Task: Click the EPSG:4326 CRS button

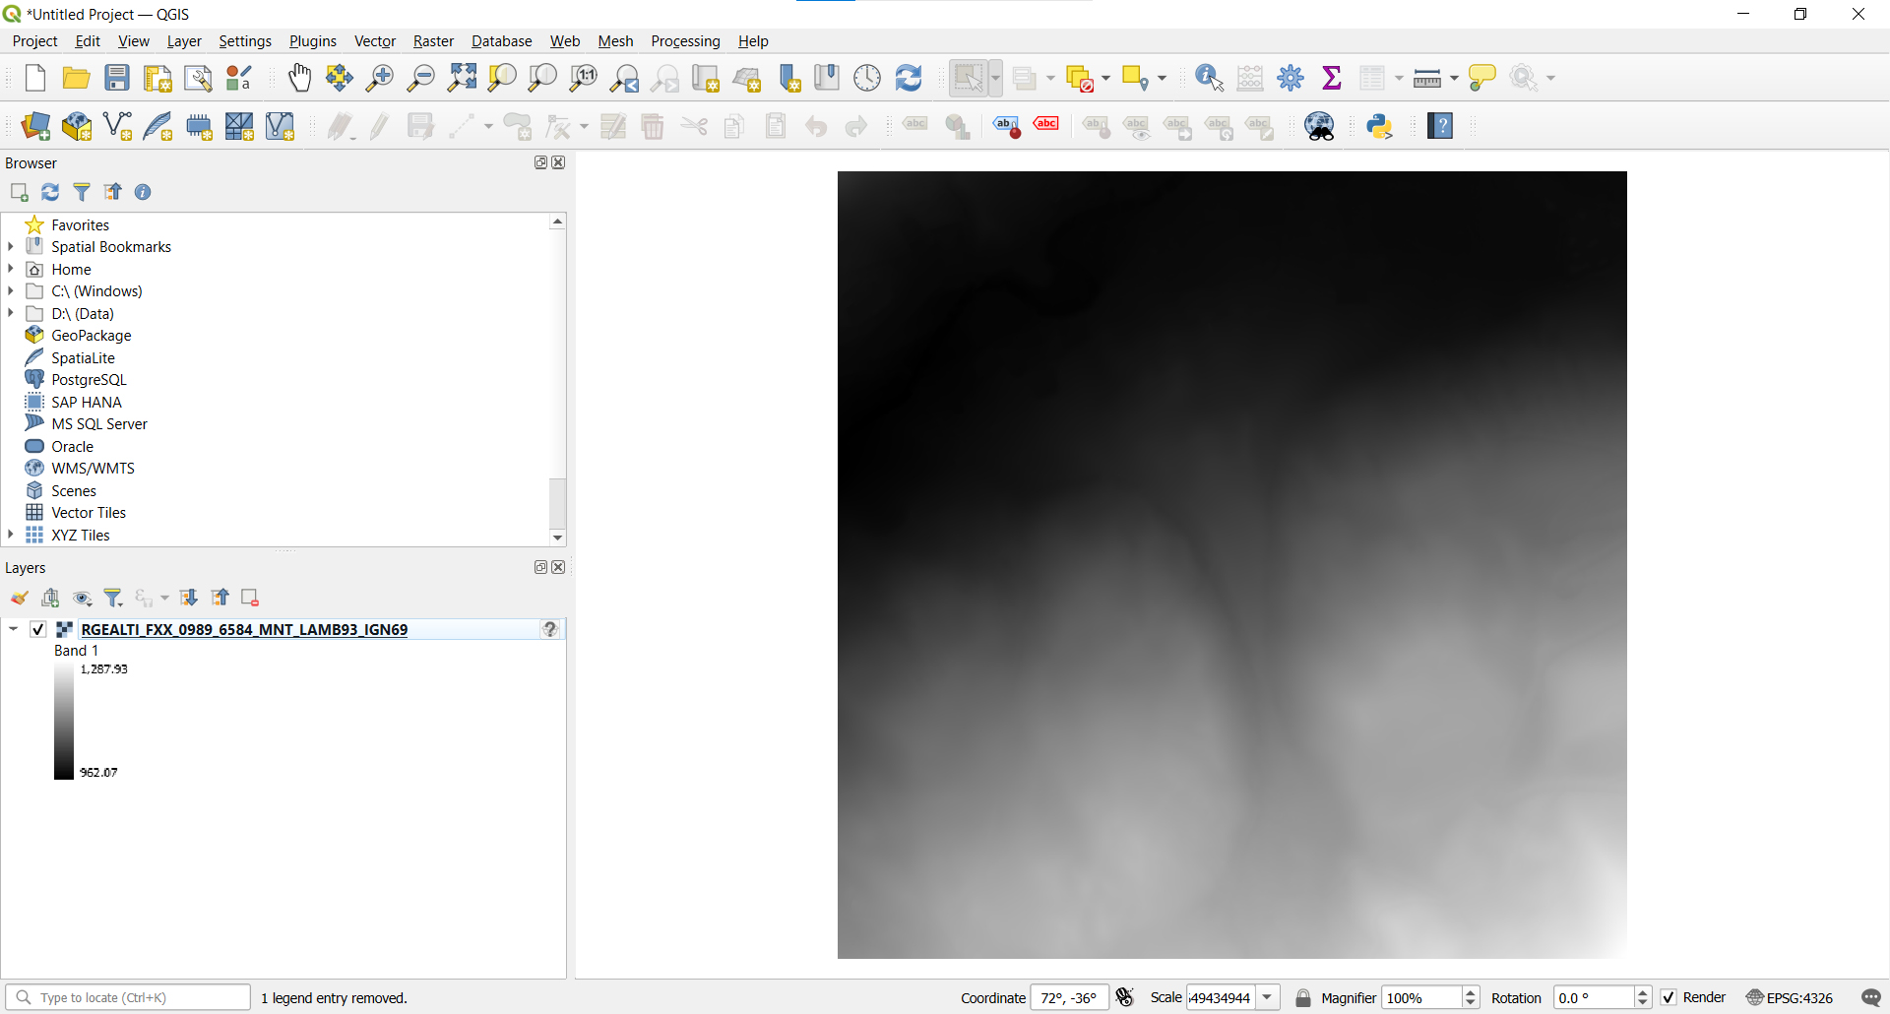Action: [1790, 998]
